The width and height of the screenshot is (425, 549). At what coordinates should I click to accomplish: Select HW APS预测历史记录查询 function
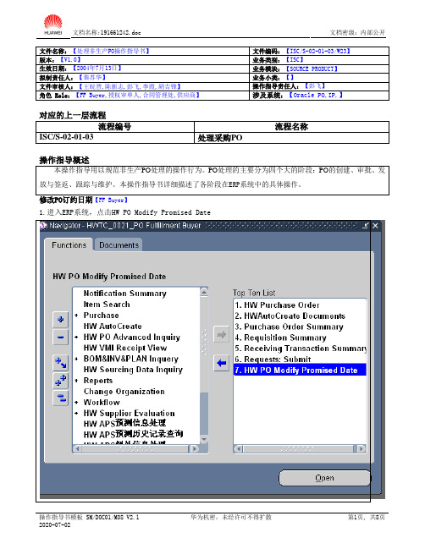[133, 435]
